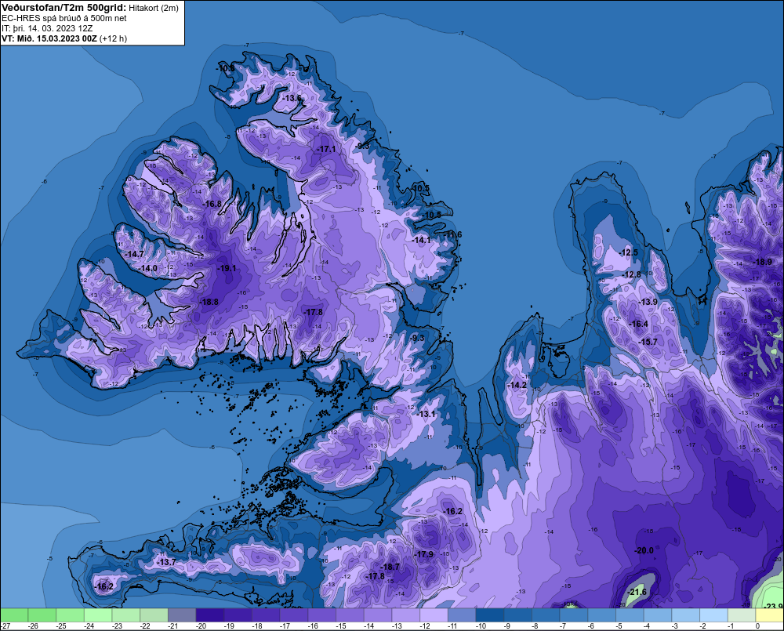Click the -14.2 temperature value
Screen dimensions: 784x631
[x=517, y=385]
